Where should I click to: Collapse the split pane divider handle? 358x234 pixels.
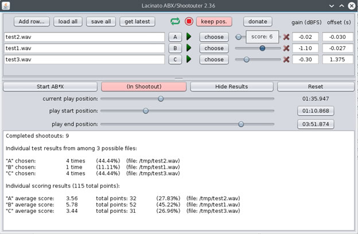click(178, 78)
